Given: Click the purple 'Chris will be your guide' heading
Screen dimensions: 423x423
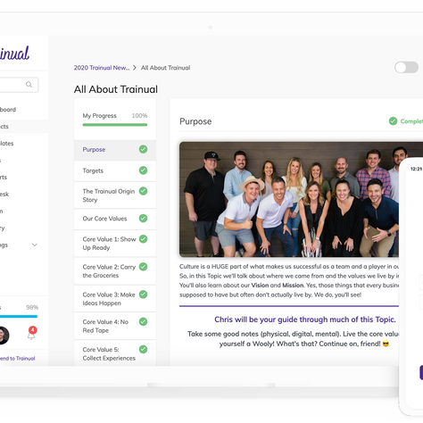Looking at the screenshot, I should pyautogui.click(x=305, y=319).
